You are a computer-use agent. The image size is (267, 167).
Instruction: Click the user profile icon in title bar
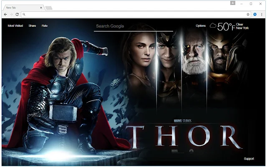233,3
